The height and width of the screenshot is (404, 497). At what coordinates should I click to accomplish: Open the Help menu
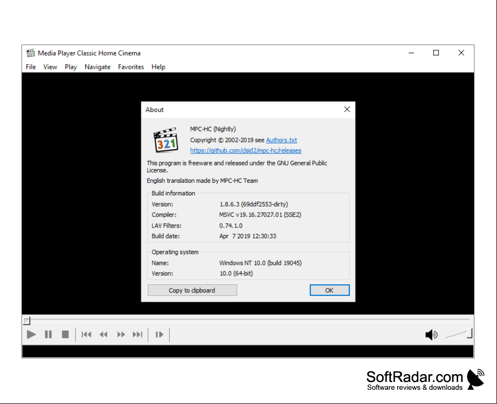click(158, 67)
